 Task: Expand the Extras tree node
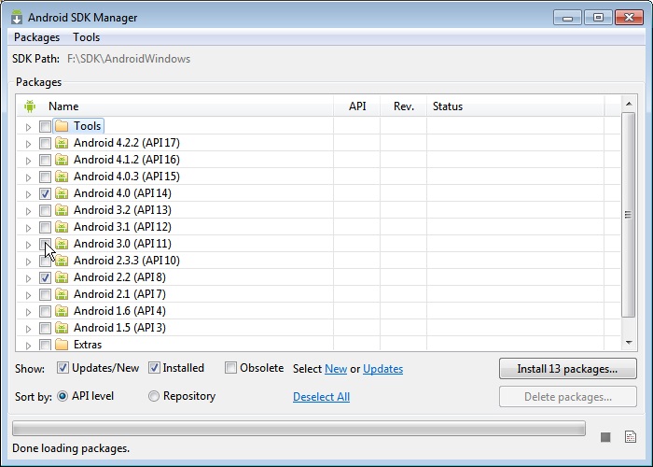point(28,346)
